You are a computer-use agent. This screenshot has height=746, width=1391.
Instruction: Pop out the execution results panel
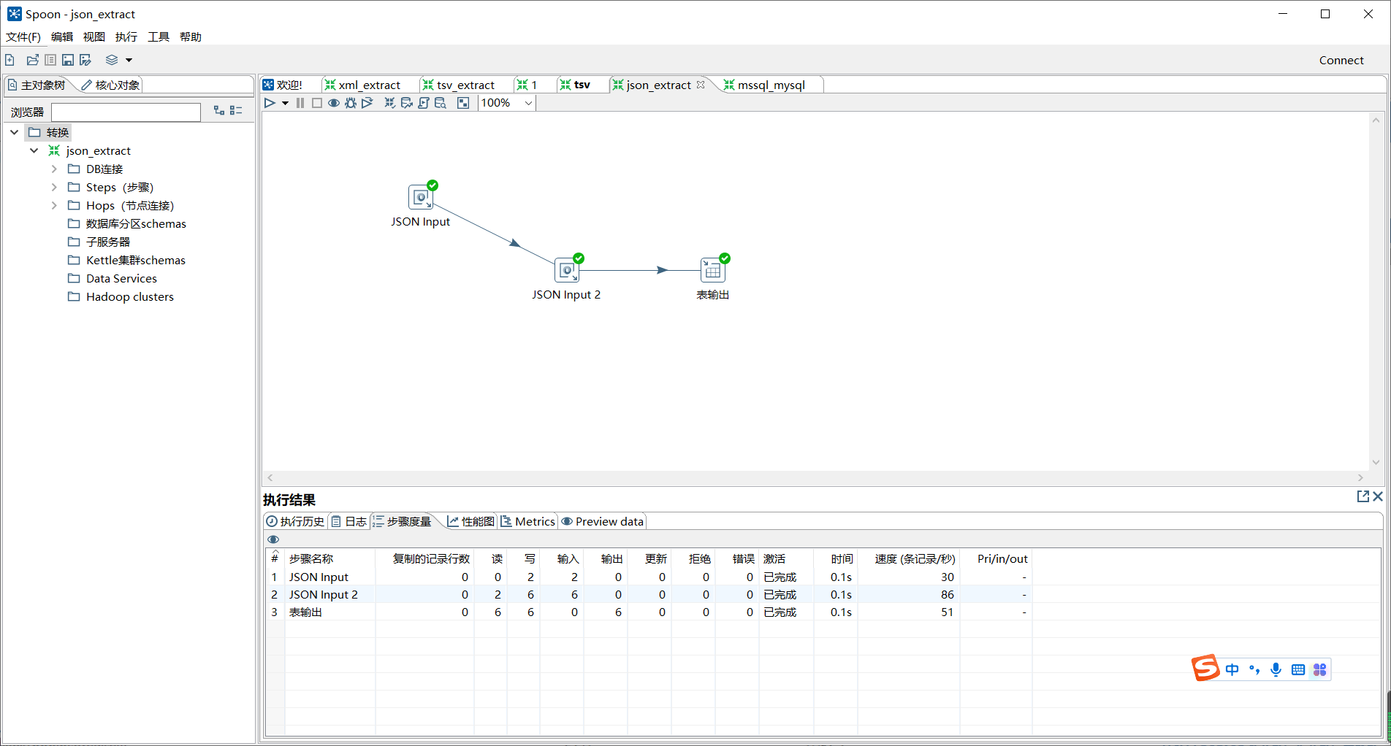1363,496
